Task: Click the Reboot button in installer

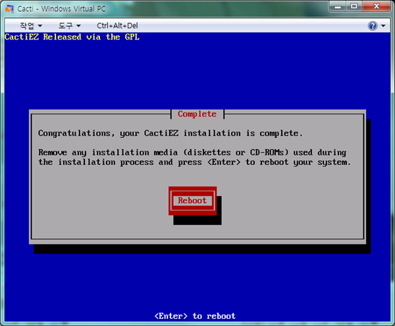Action: click(x=192, y=200)
